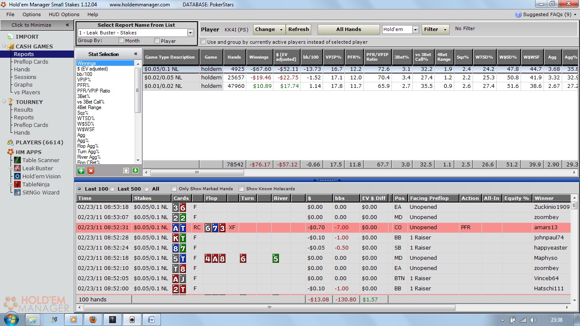This screenshot has height=326, width=580.
Task: Open media player from the taskbar
Action: tap(73, 320)
